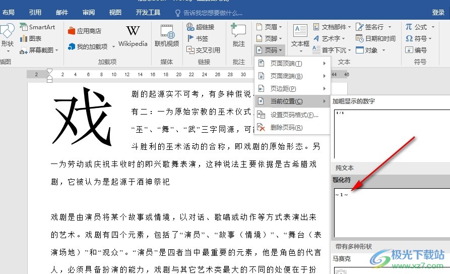
Task: Open the Layout (布局) tab
Action: point(9,13)
